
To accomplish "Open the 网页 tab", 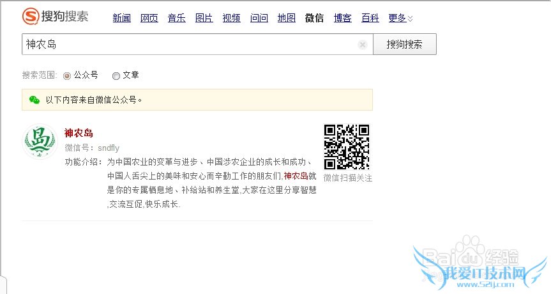I will coord(149,18).
